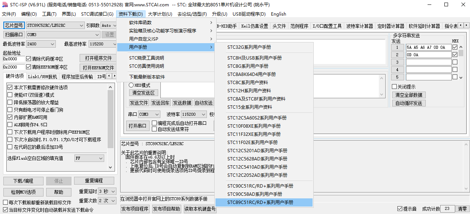
Task: Click the multi-string send button 2
Action: (397, 55)
